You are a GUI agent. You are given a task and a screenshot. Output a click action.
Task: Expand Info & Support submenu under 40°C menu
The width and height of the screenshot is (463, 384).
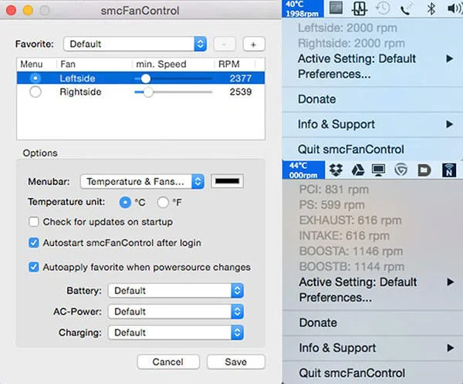[x=373, y=124]
